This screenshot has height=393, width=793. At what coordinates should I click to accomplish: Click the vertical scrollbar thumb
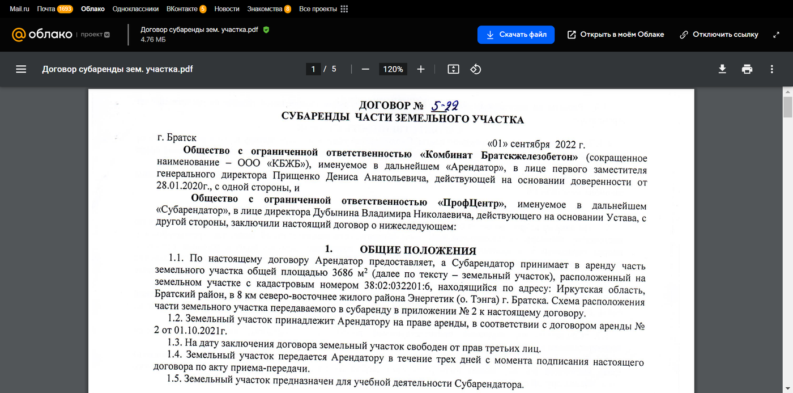click(x=787, y=107)
